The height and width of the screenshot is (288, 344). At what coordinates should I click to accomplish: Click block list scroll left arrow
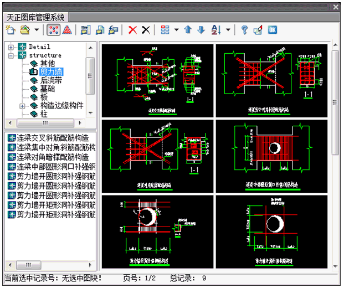(10, 265)
